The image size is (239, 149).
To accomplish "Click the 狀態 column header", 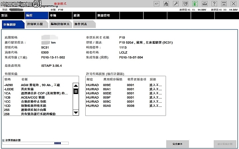I will click(153, 79).
